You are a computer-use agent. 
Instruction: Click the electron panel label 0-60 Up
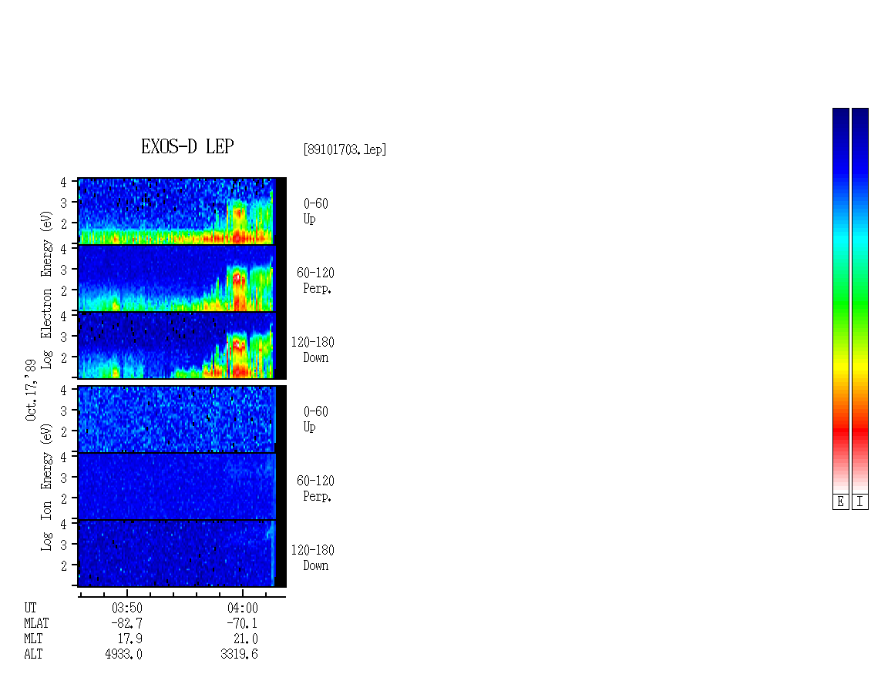pyautogui.click(x=315, y=211)
